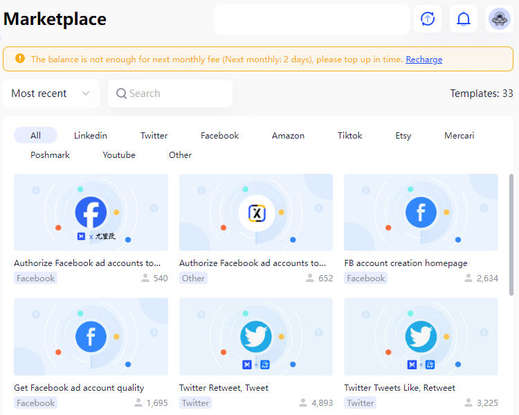Click the vertical scrollbar of template list

pyautogui.click(x=511, y=235)
